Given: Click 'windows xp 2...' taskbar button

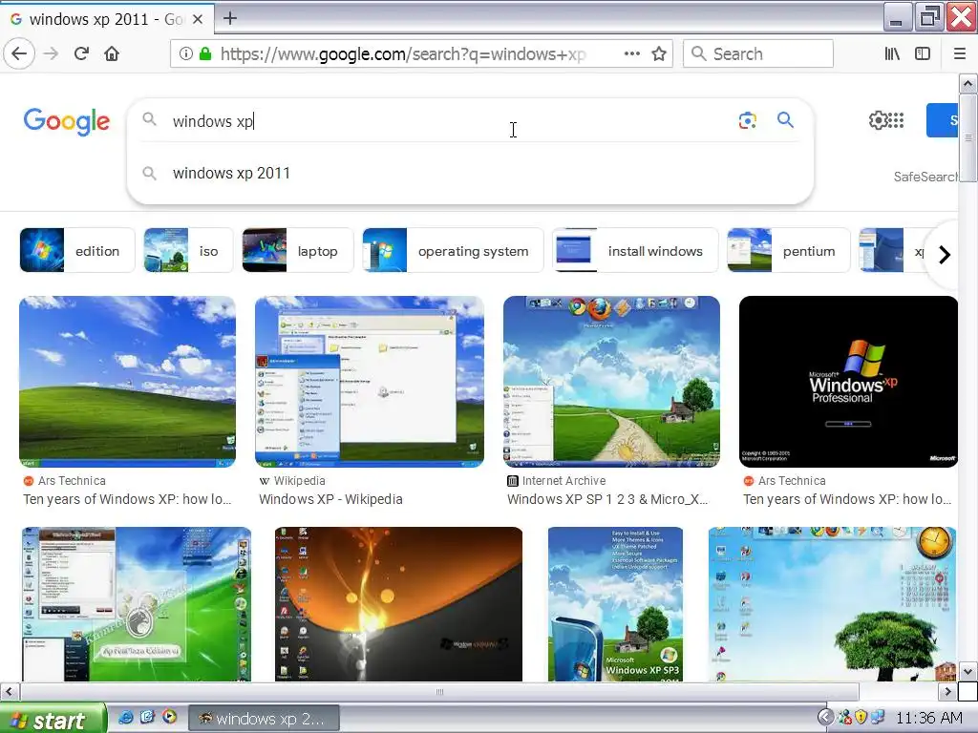Looking at the screenshot, I should click(x=264, y=719).
